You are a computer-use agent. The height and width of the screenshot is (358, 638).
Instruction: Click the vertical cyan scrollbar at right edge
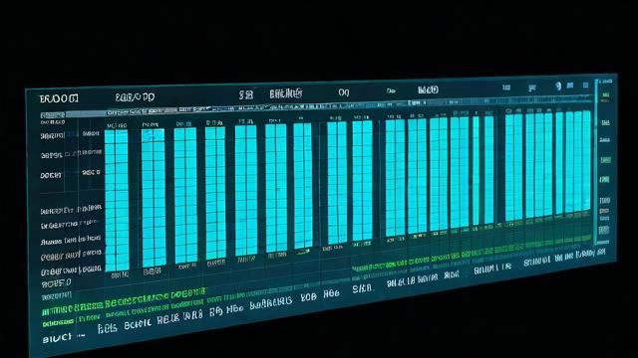pyautogui.click(x=597, y=162)
